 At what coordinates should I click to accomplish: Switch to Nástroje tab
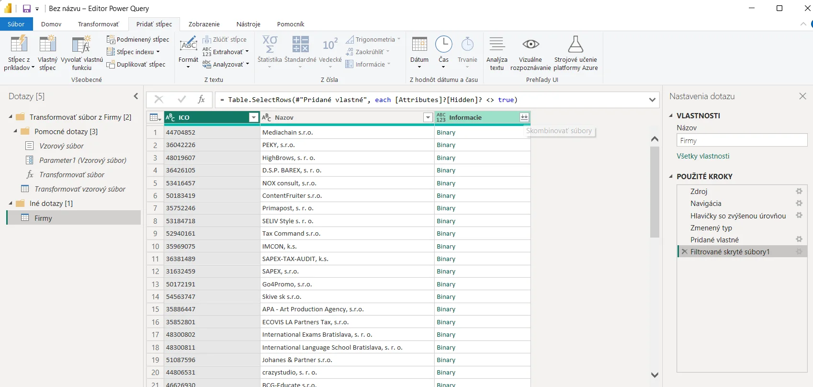click(248, 24)
